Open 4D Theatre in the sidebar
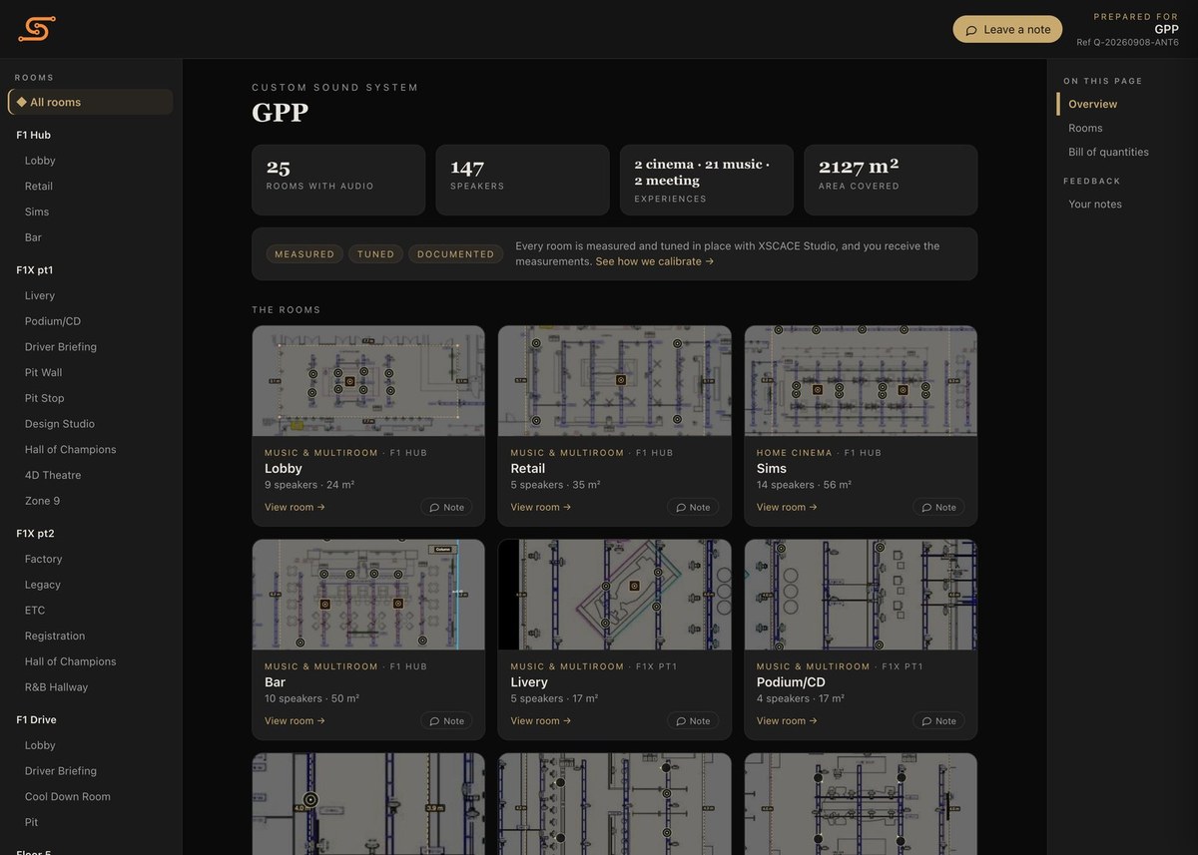The image size is (1198, 855). tap(53, 475)
